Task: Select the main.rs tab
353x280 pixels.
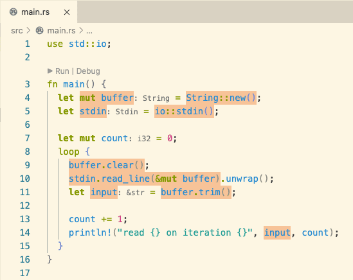Action: point(39,12)
